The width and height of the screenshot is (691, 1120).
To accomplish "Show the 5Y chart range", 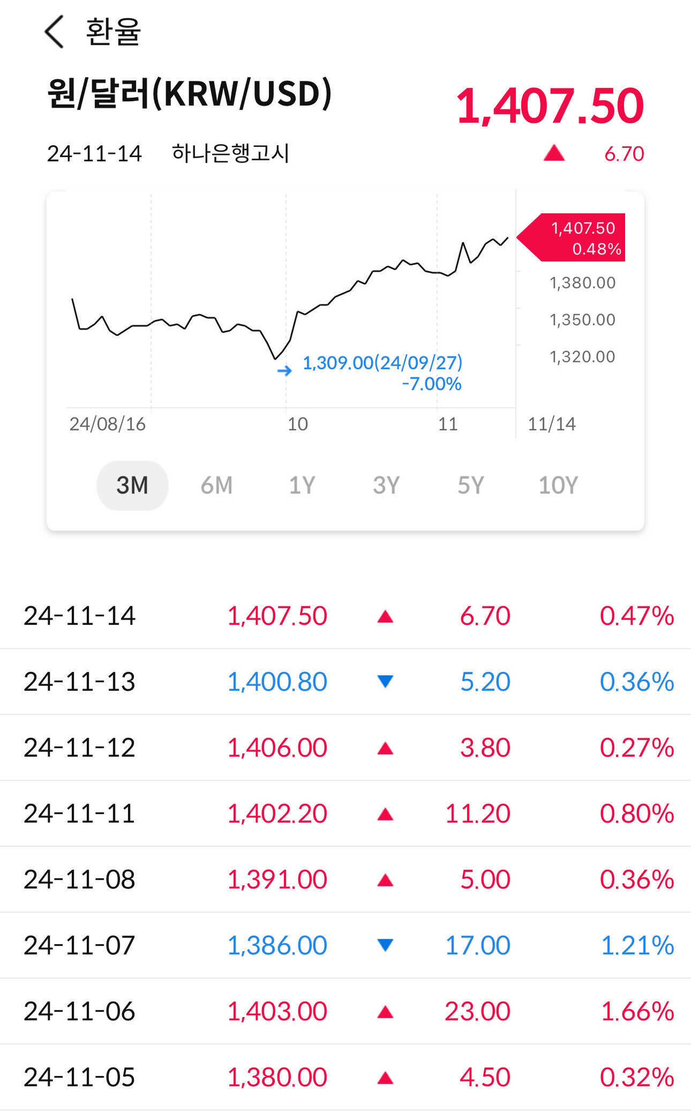I will pos(471,485).
